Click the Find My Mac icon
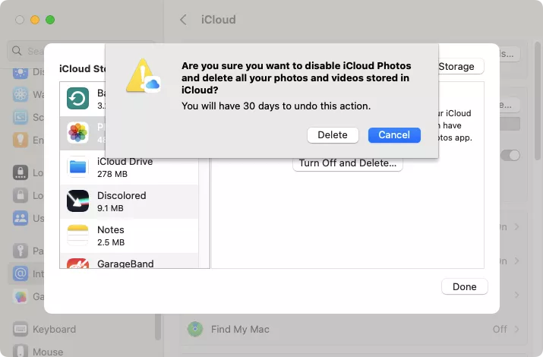This screenshot has height=357, width=543. click(195, 329)
